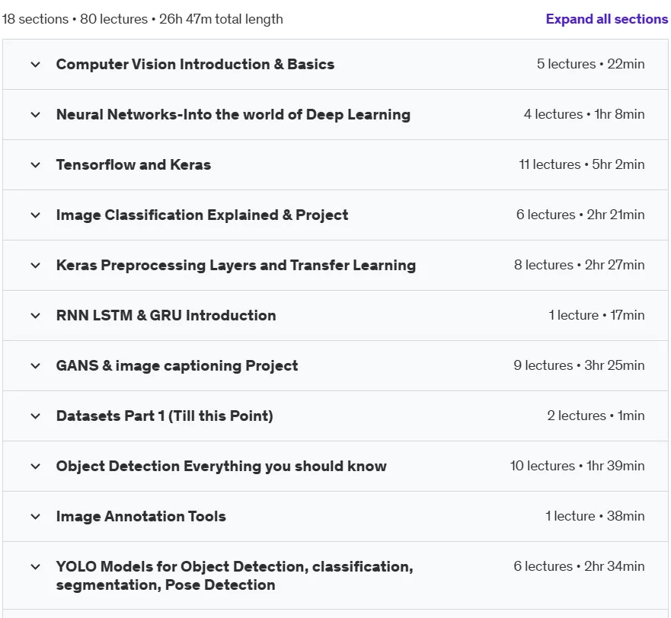
Task: Expand Keras Preprocessing Layers chevron
Action: click(36, 266)
